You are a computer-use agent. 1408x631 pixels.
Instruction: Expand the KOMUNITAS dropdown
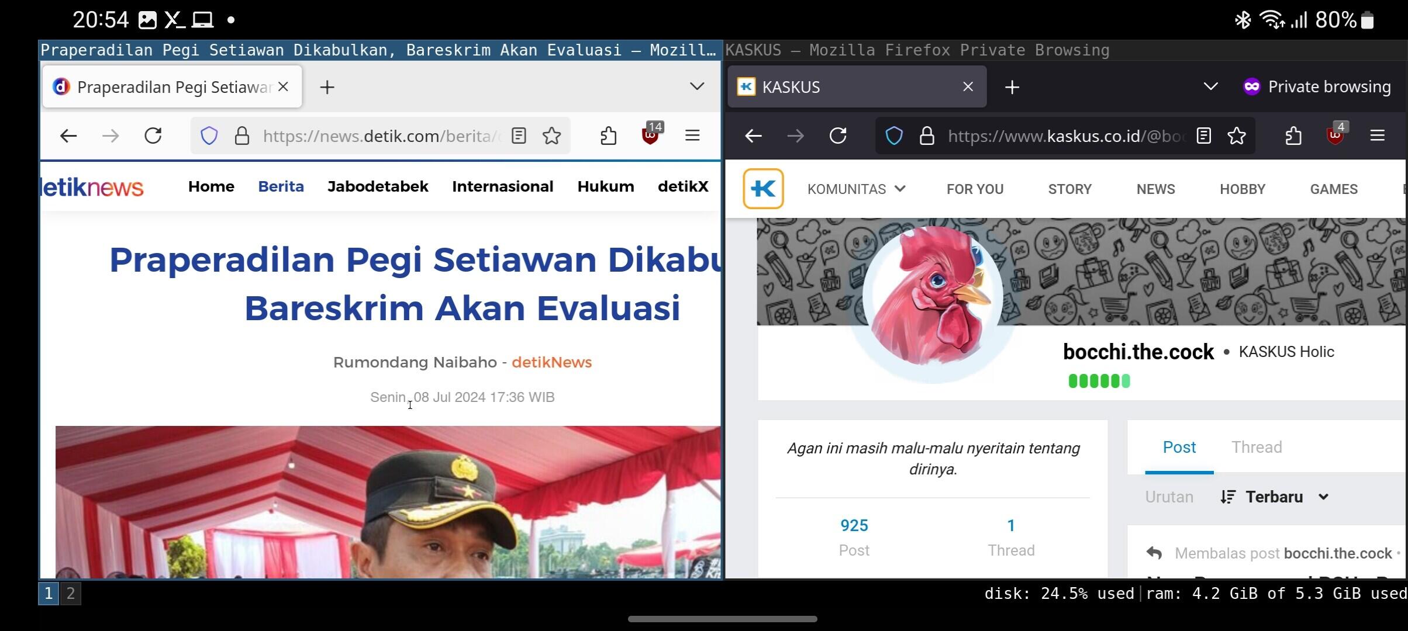point(856,189)
